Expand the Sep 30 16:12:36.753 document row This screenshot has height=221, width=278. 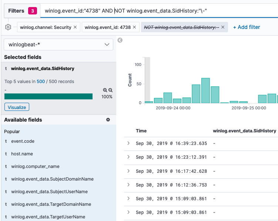click(x=128, y=185)
